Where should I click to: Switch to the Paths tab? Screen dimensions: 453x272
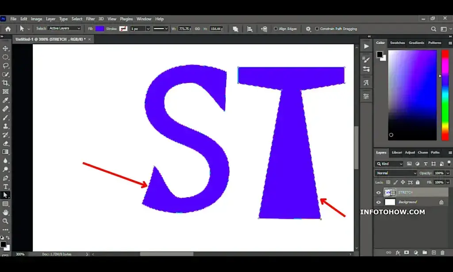[435, 152]
